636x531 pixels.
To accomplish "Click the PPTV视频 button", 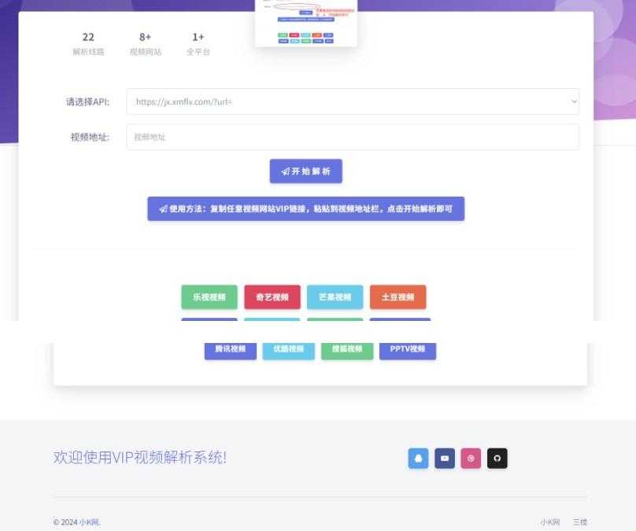I will pyautogui.click(x=407, y=350).
